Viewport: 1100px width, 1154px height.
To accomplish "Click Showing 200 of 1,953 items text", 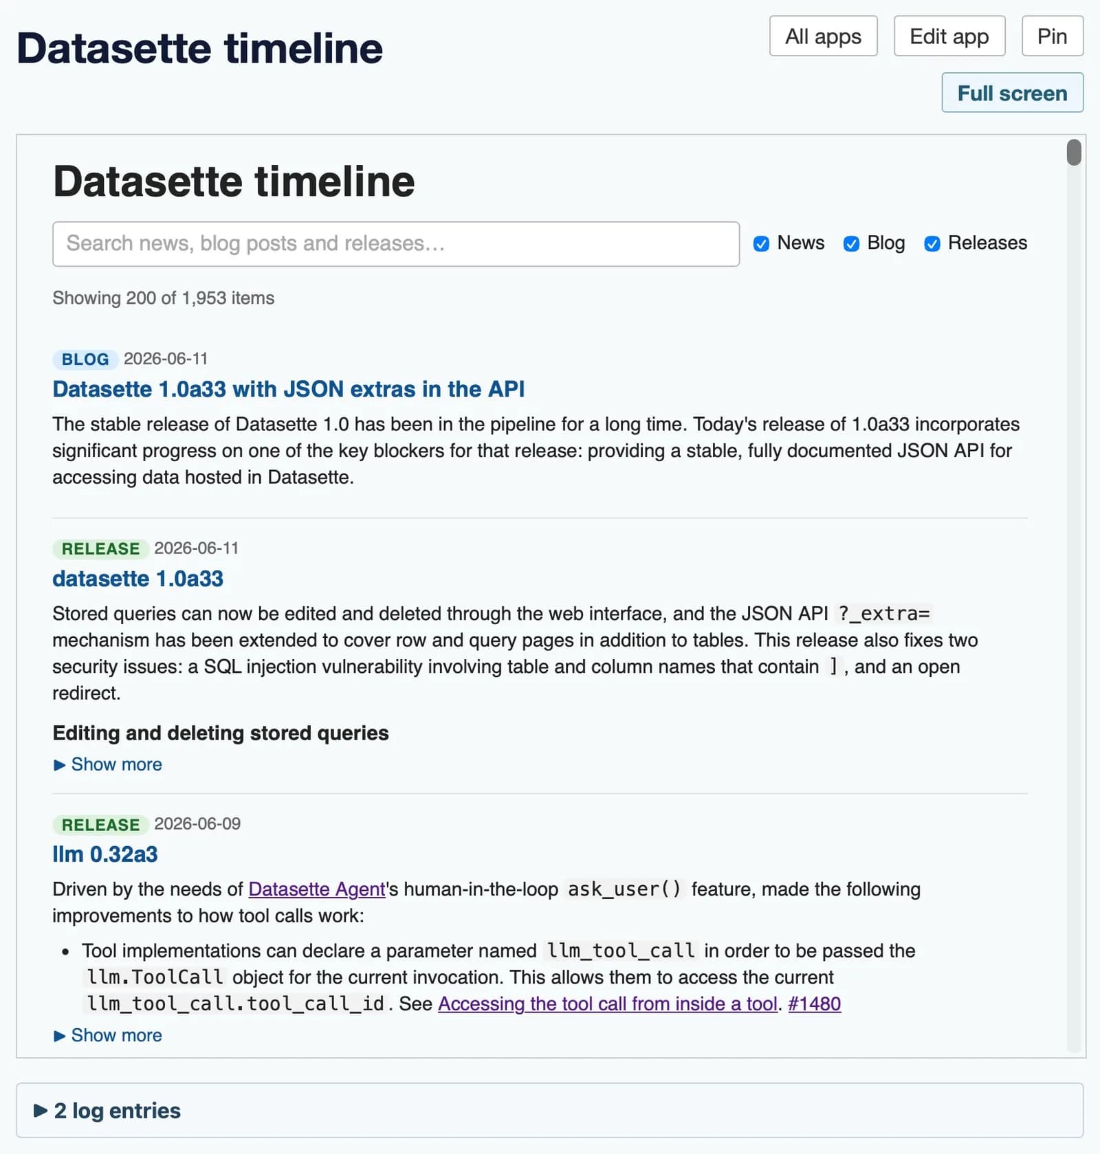I will pyautogui.click(x=164, y=298).
